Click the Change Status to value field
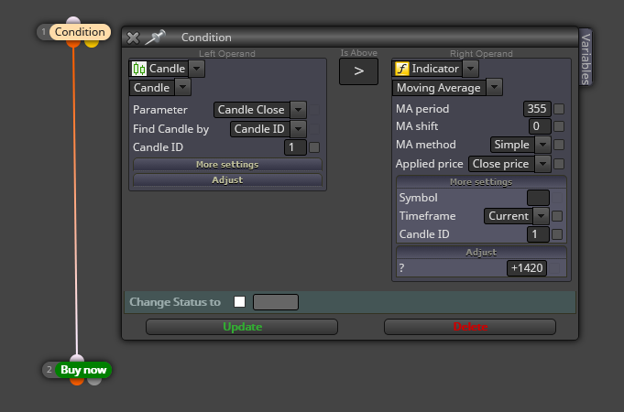Viewport: 624px width, 412px height. pos(276,302)
